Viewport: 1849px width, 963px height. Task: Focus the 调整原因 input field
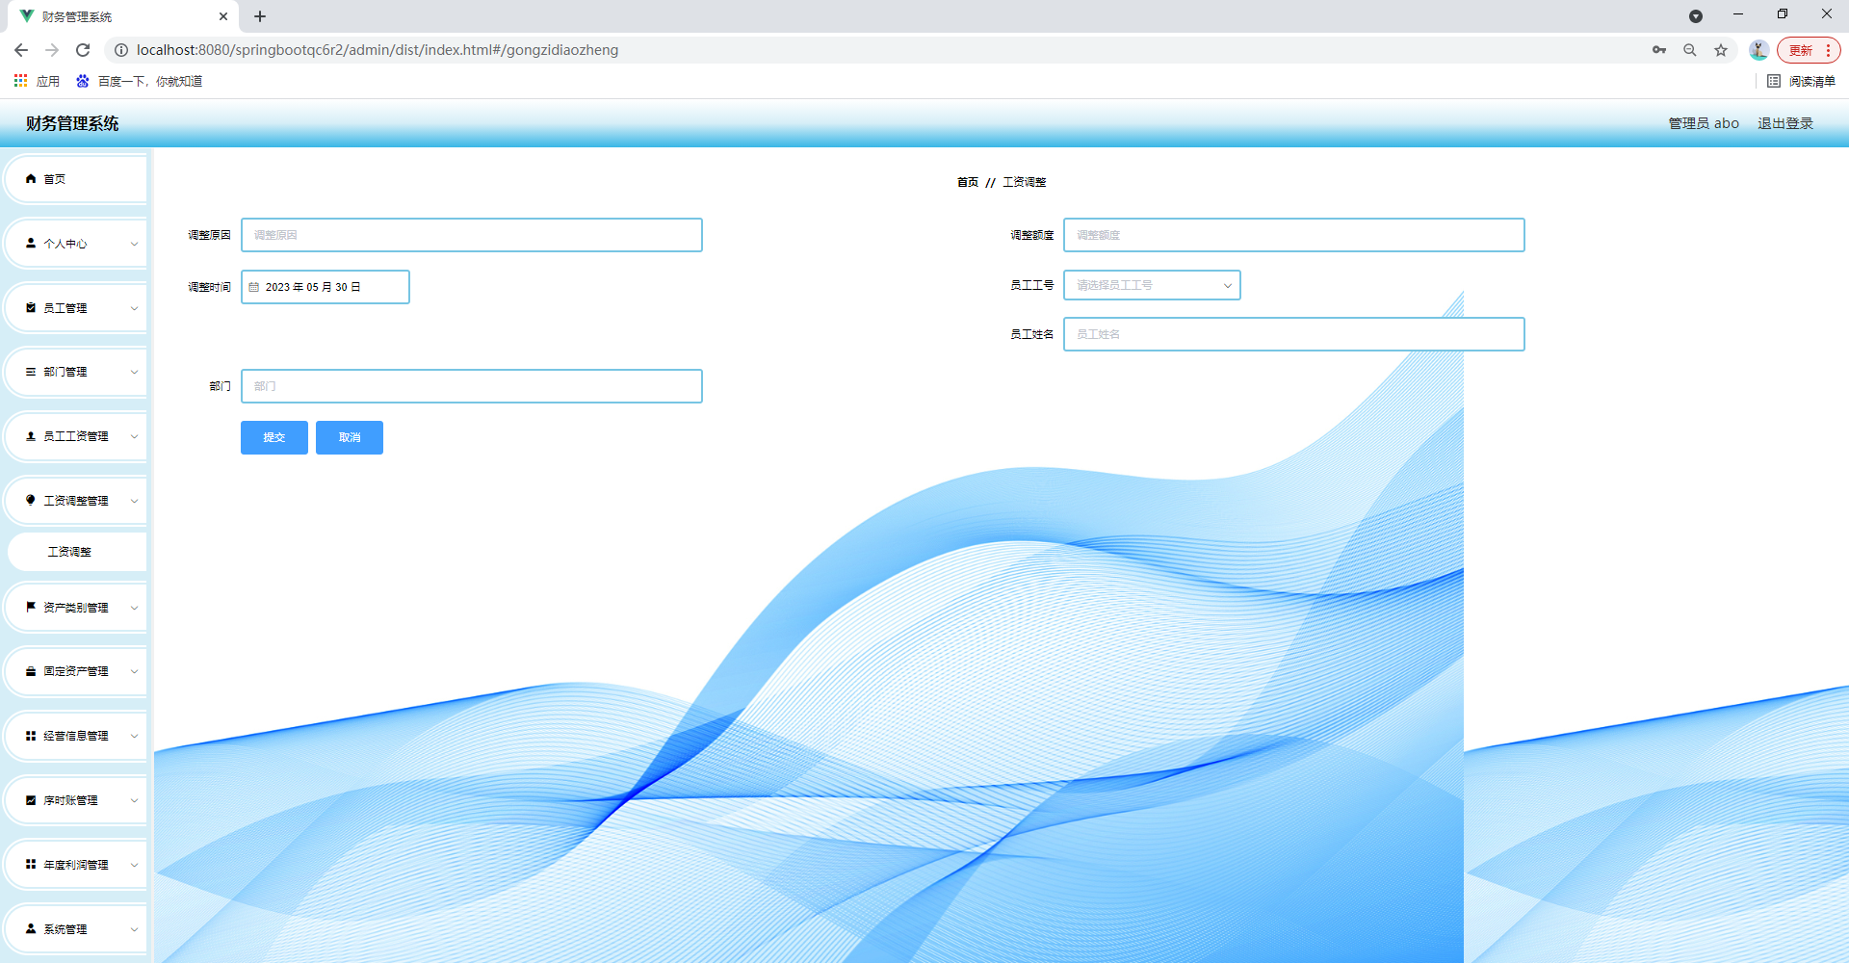(x=472, y=235)
